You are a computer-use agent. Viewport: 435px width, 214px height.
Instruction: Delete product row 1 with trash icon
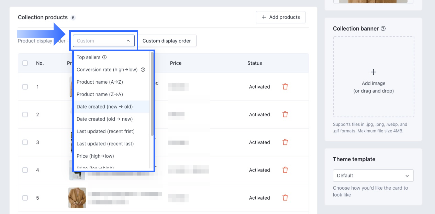click(285, 87)
